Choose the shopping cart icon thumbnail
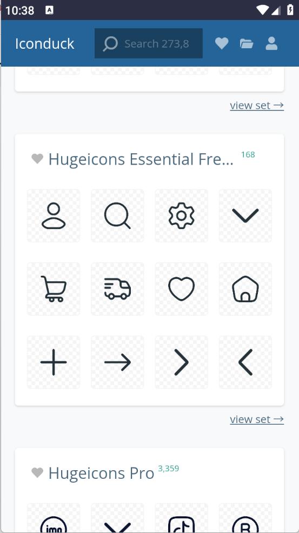The height and width of the screenshot is (533, 299). click(x=54, y=289)
